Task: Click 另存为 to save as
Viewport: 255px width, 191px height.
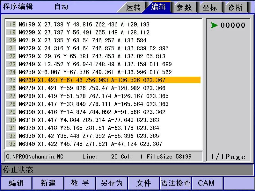Action: 112,183
